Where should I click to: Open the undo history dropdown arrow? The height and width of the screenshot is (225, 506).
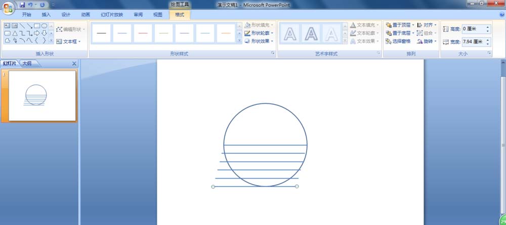click(x=35, y=5)
